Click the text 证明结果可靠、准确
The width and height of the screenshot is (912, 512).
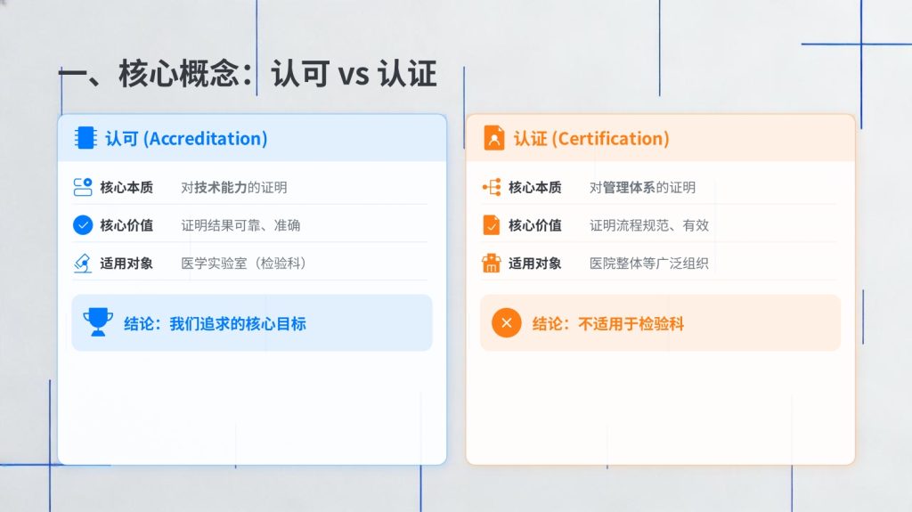240,225
